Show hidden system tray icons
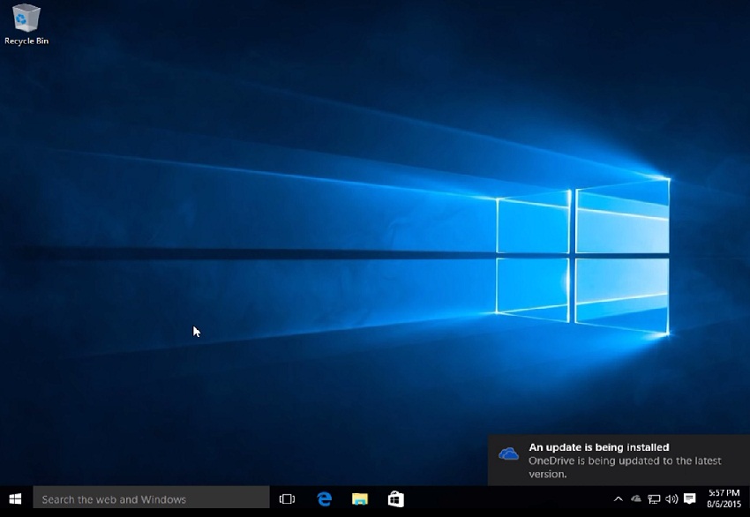The width and height of the screenshot is (750, 517). point(618,499)
